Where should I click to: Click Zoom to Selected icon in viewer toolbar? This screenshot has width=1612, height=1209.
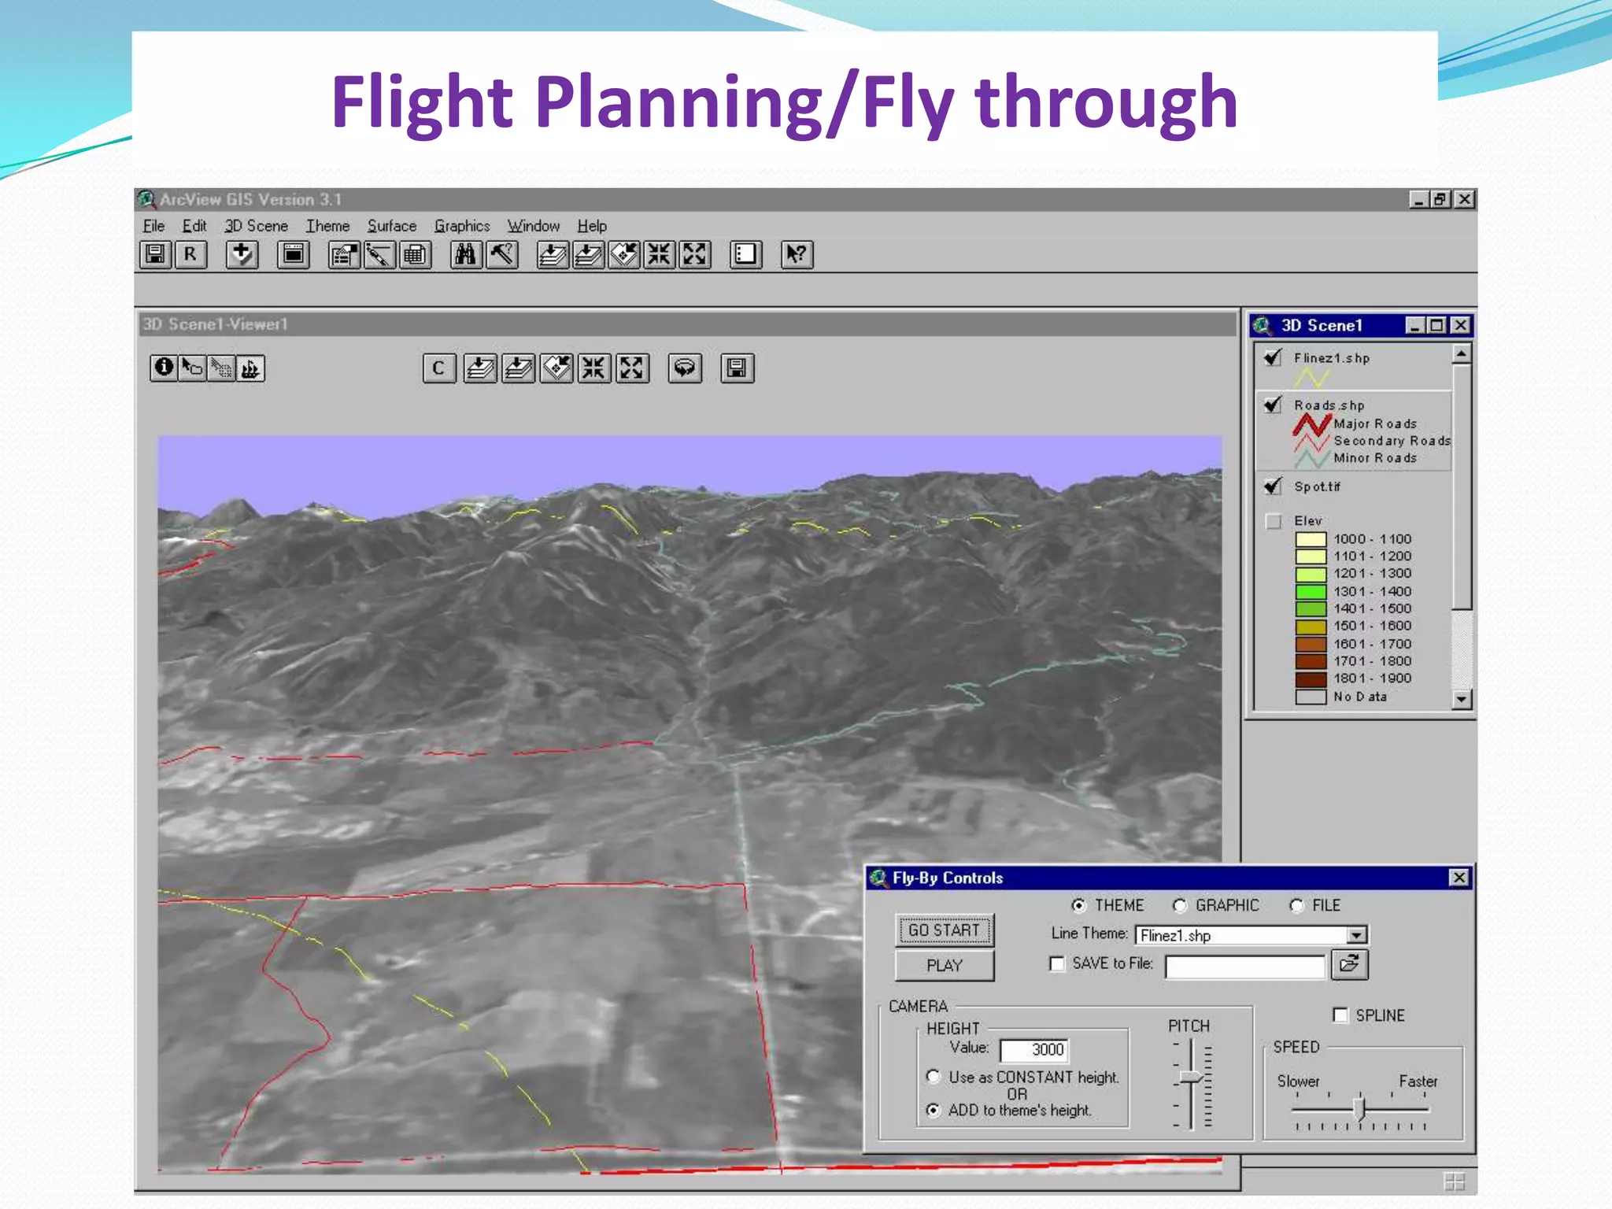[556, 368]
